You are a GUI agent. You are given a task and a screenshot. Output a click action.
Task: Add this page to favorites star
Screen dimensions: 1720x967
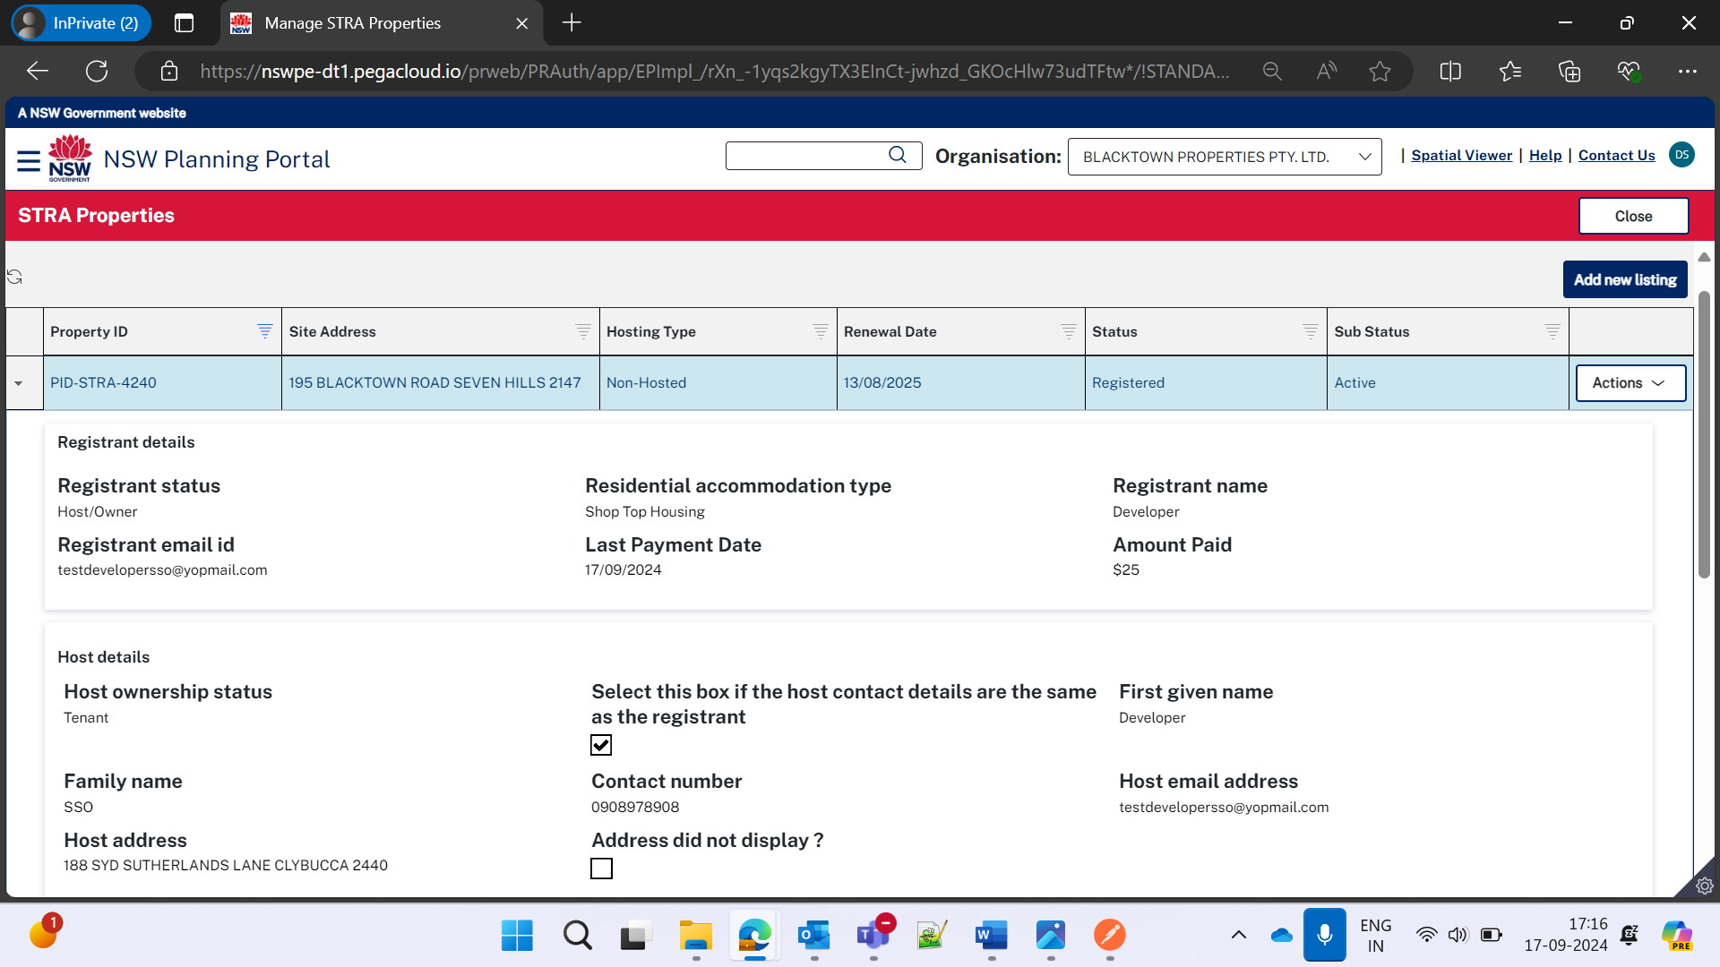1380,72
